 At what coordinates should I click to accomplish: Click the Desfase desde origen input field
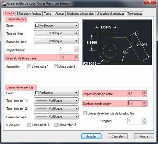[x=135, y=103]
